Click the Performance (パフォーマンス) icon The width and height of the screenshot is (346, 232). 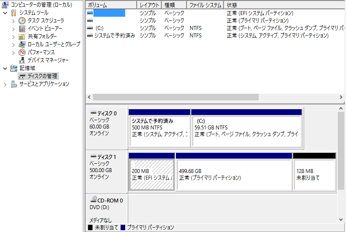(22, 52)
